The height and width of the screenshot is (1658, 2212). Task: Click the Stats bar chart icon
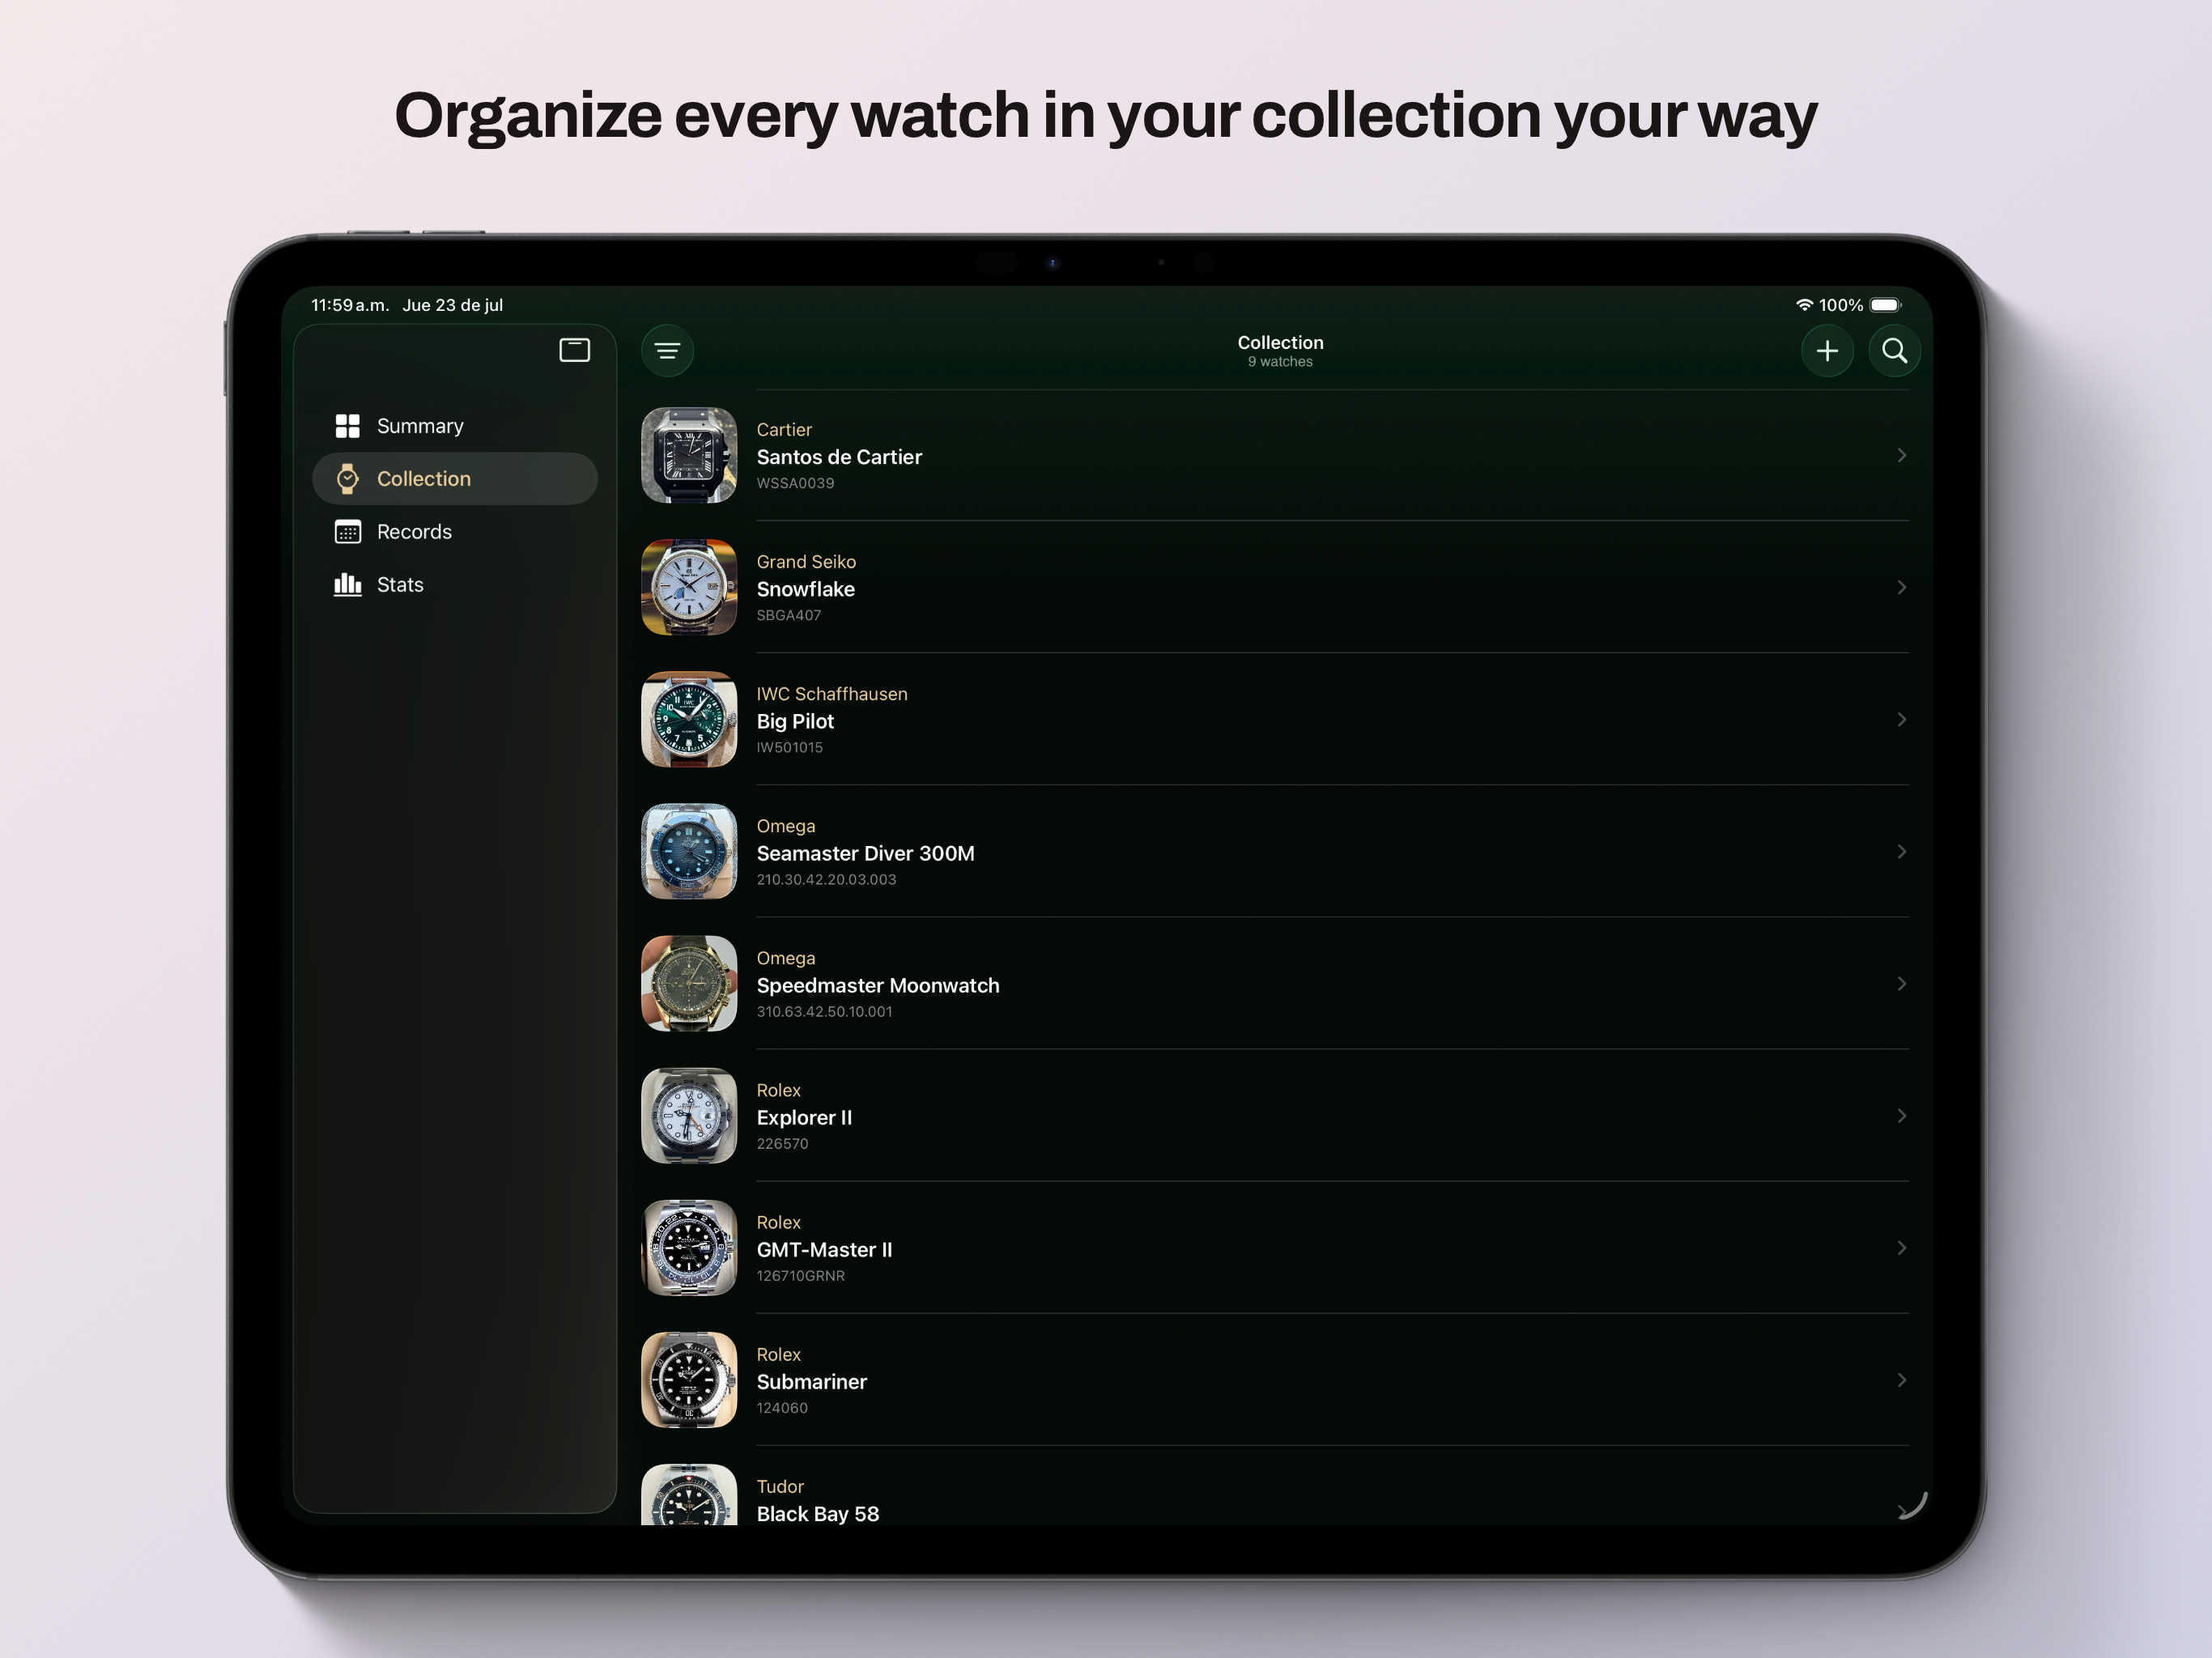pyautogui.click(x=347, y=585)
